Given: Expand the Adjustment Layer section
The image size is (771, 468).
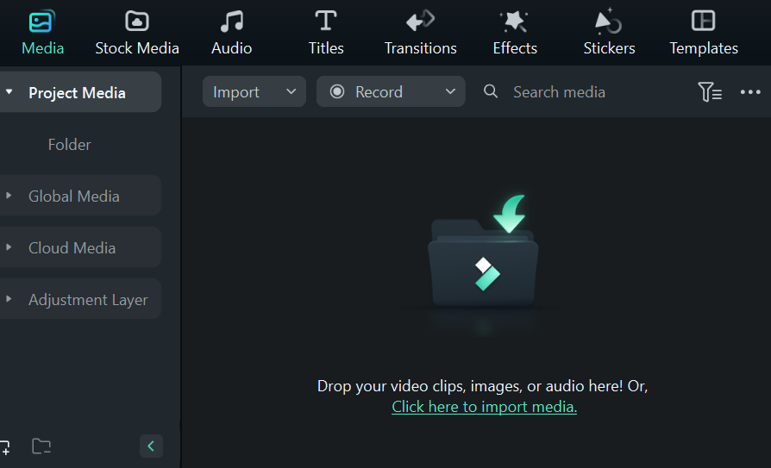Looking at the screenshot, I should coord(87,300).
